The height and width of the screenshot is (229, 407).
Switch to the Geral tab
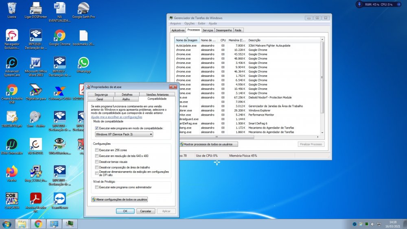pyautogui.click(x=100, y=99)
